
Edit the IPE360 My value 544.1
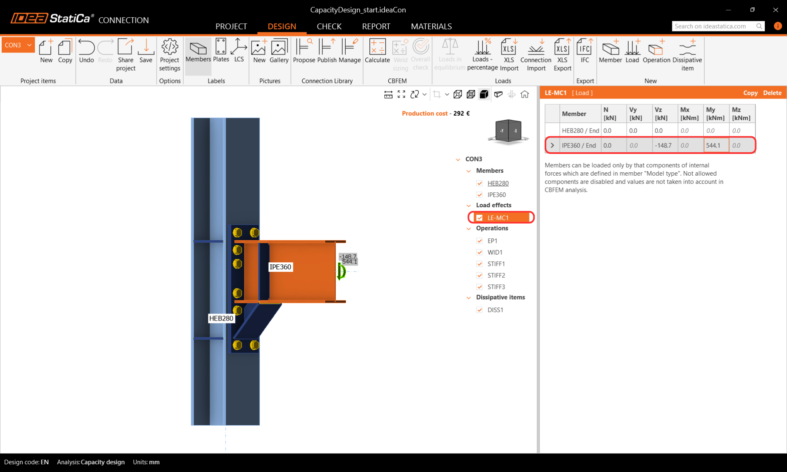pyautogui.click(x=716, y=145)
